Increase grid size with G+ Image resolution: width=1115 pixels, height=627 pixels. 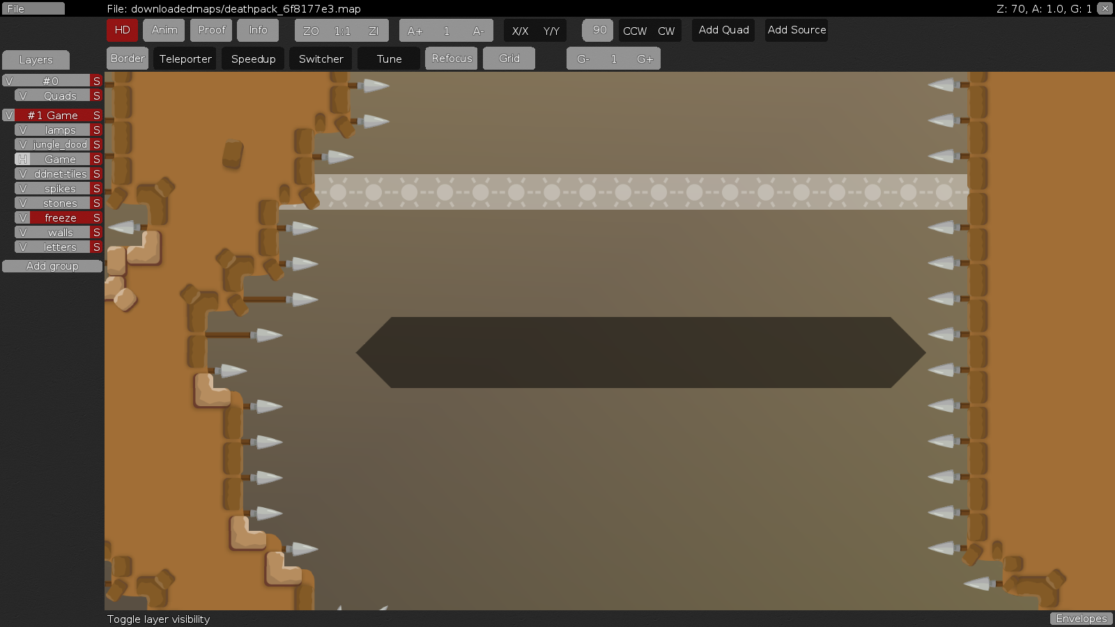(645, 59)
